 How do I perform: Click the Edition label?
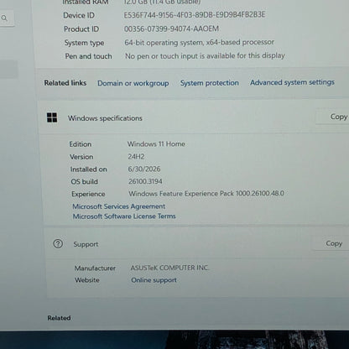[x=81, y=144]
